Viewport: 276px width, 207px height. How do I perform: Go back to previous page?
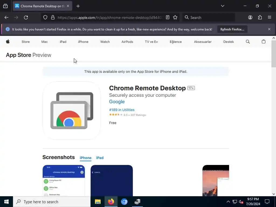(x=6, y=18)
